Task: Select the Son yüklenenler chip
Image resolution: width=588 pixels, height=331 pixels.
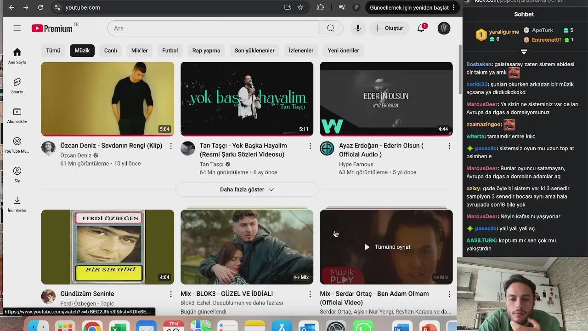Action: click(254, 51)
